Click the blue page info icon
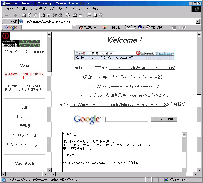The image size is (203, 183). coord(140,27)
